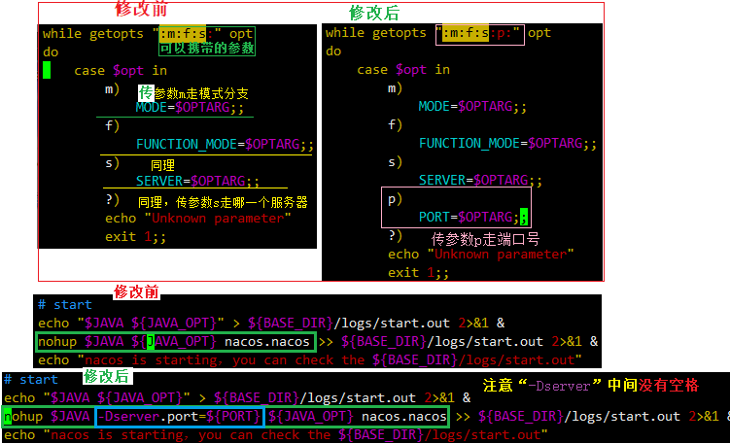Click echo "Unknown parameter" in the 修改前 terminal
Screen dimensions: 730x444
[x=198, y=219]
